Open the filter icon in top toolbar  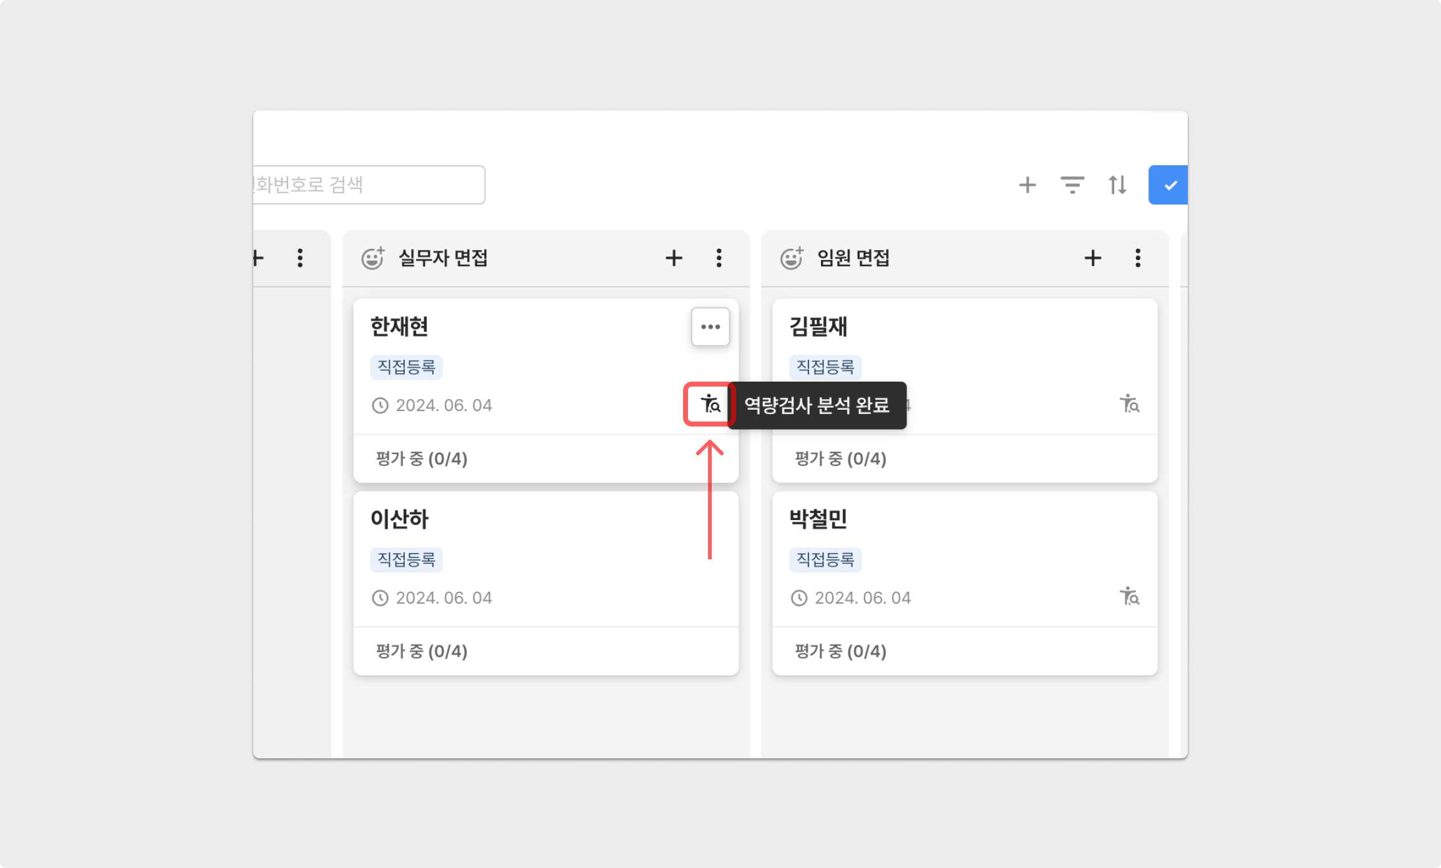pos(1072,185)
